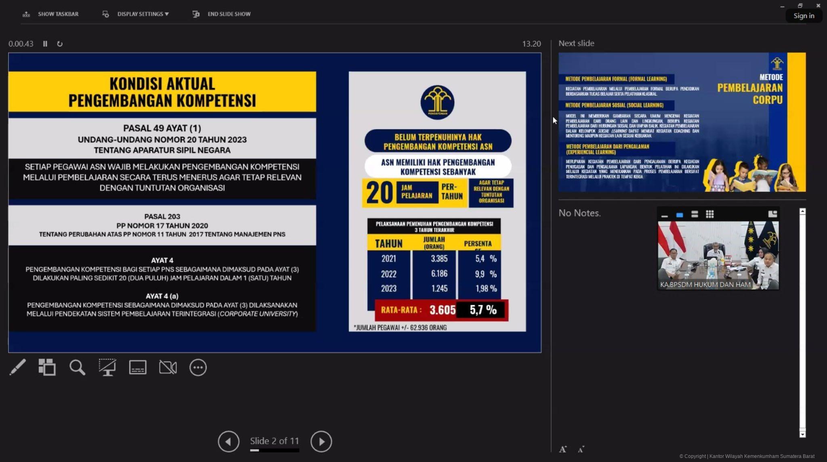The width and height of the screenshot is (827, 462).
Task: Select single-strip video view icon
Action: 680,214
